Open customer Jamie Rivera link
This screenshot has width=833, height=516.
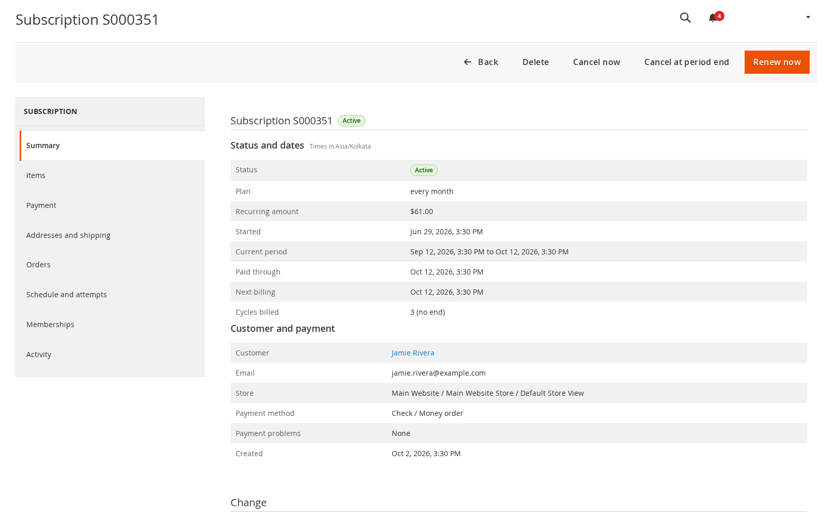413,353
